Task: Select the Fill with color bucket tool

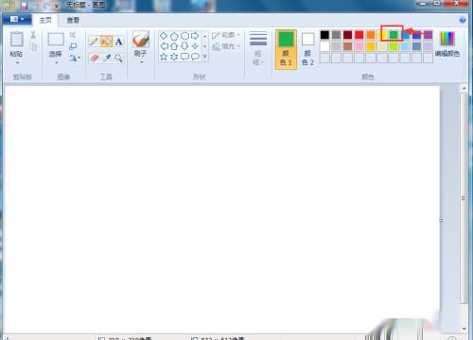Action: pyautogui.click(x=106, y=42)
